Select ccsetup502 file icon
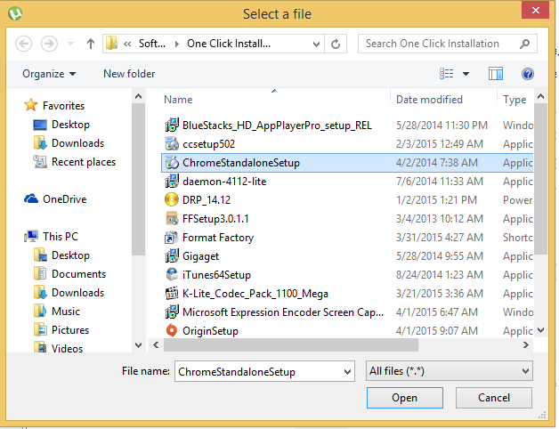 pyautogui.click(x=172, y=144)
